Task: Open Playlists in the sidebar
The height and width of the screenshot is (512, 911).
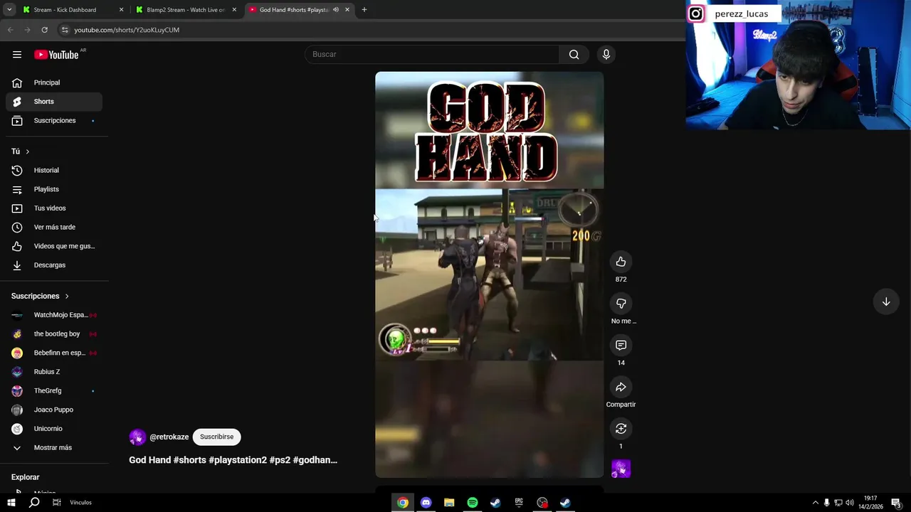Action: (x=54, y=189)
